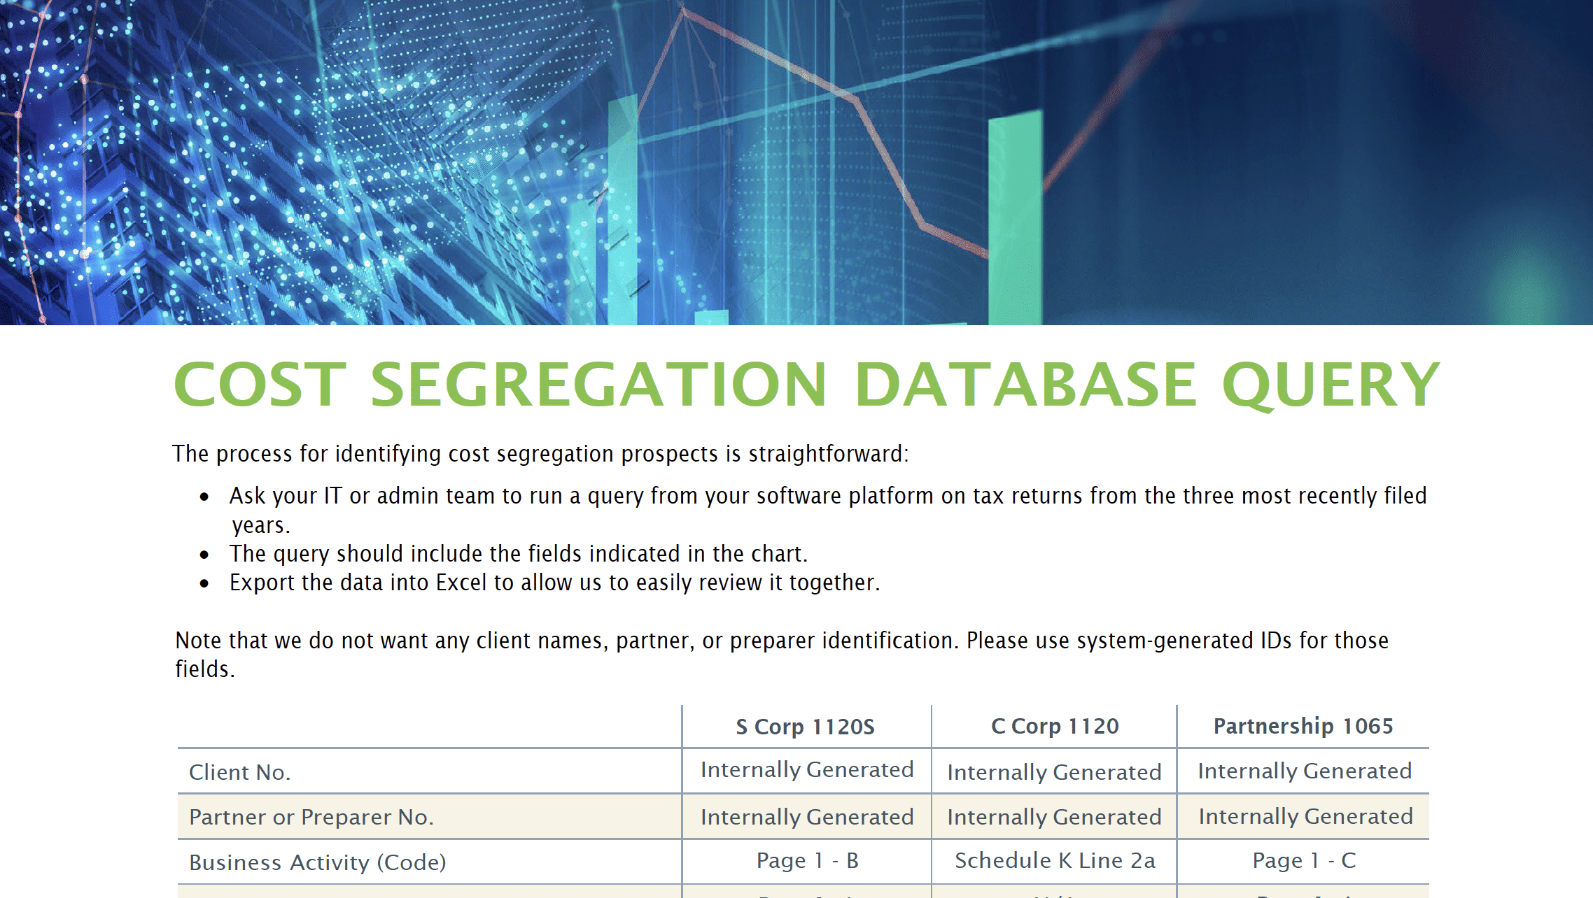The width and height of the screenshot is (1593, 898).
Task: Click the Business Activity (Code) row label
Action: click(318, 862)
